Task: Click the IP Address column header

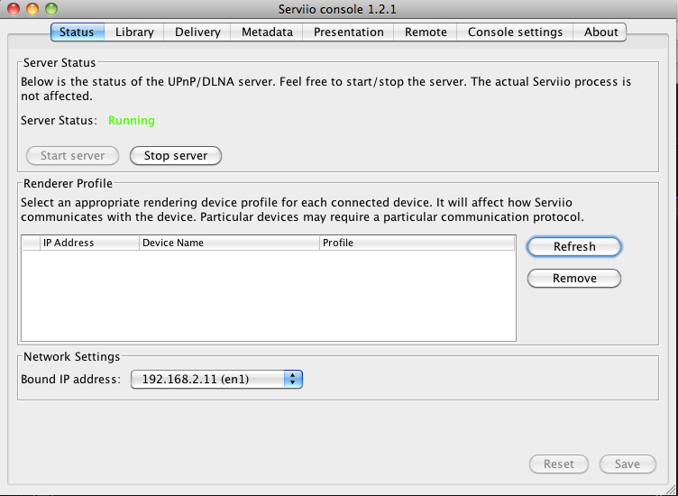Action: [88, 243]
